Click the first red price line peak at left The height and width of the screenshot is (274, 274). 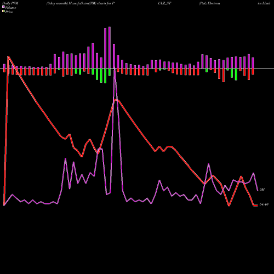point(8,56)
